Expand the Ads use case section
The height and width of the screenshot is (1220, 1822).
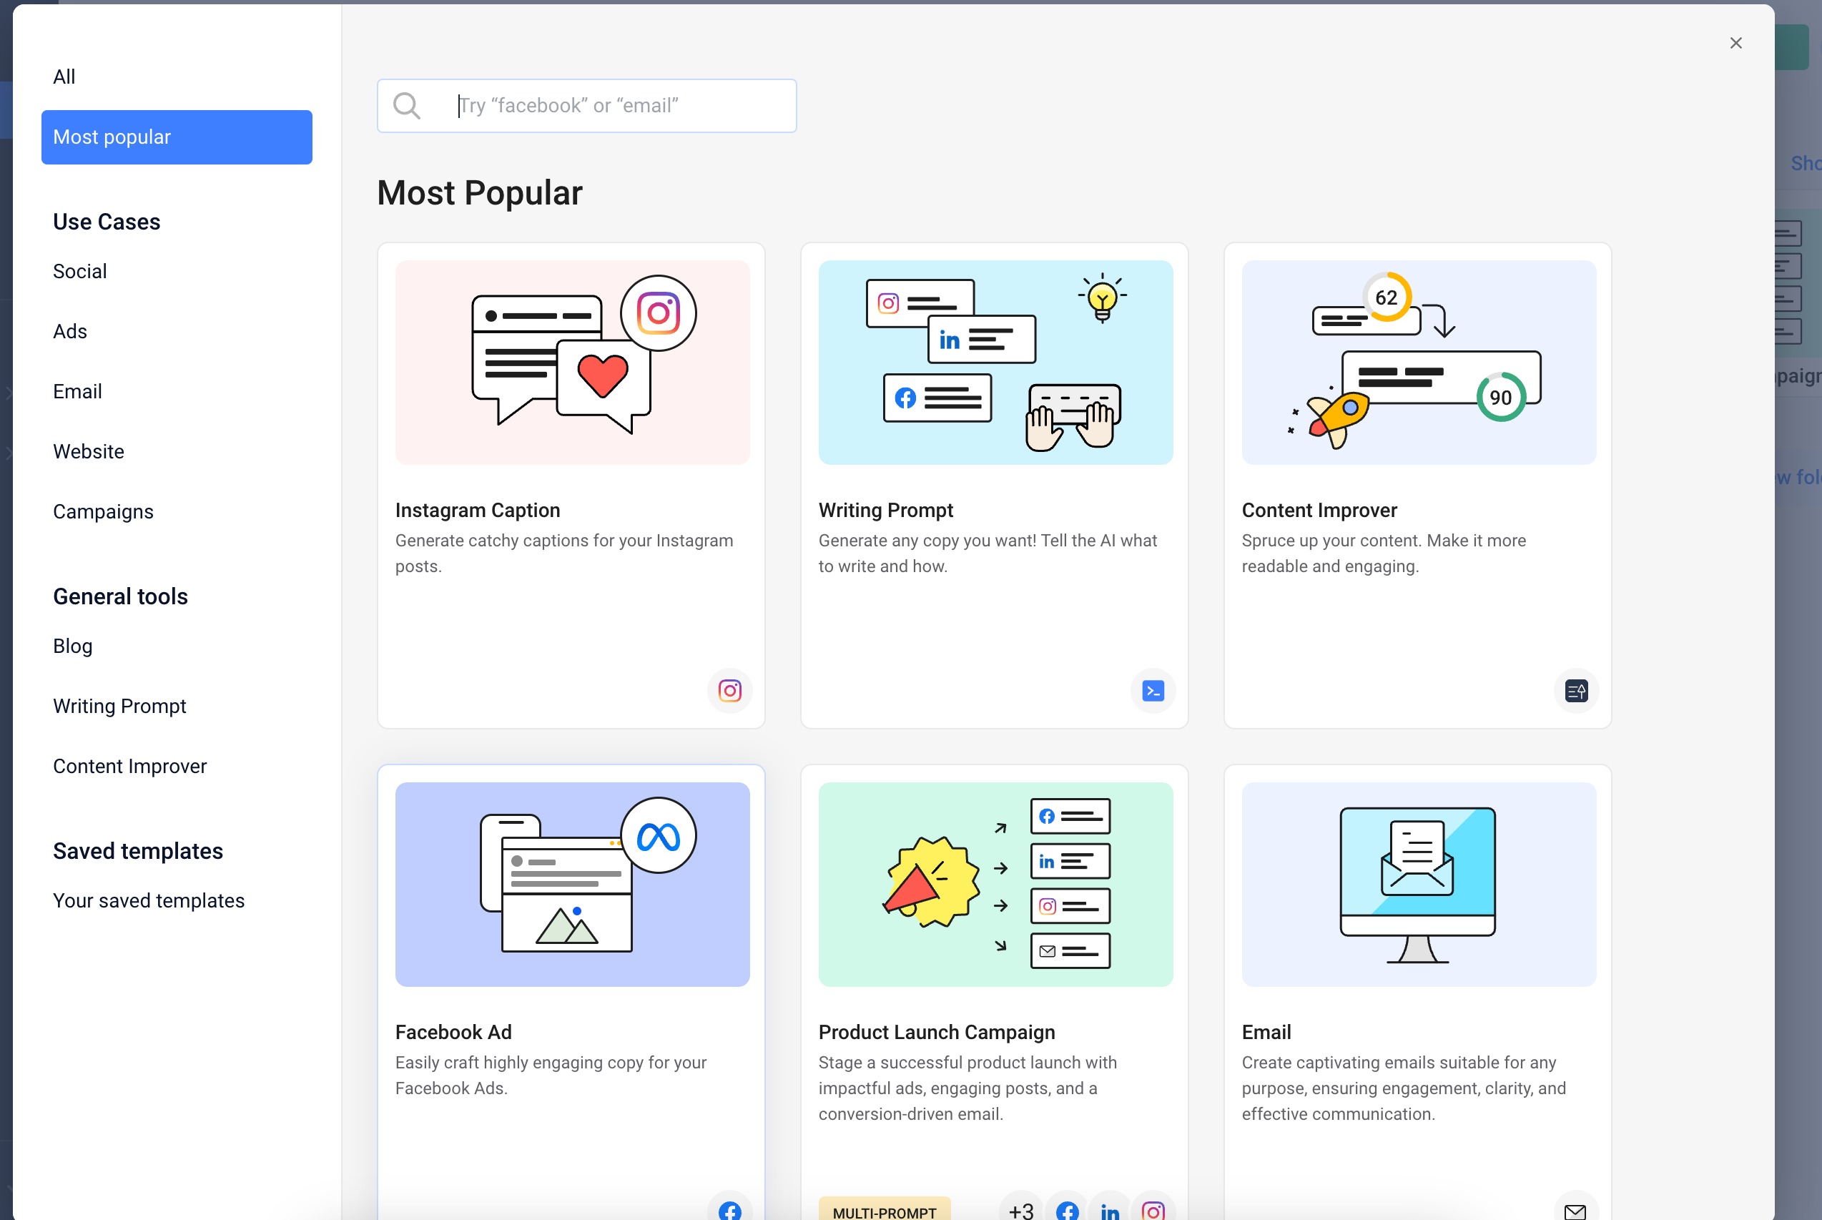click(69, 331)
